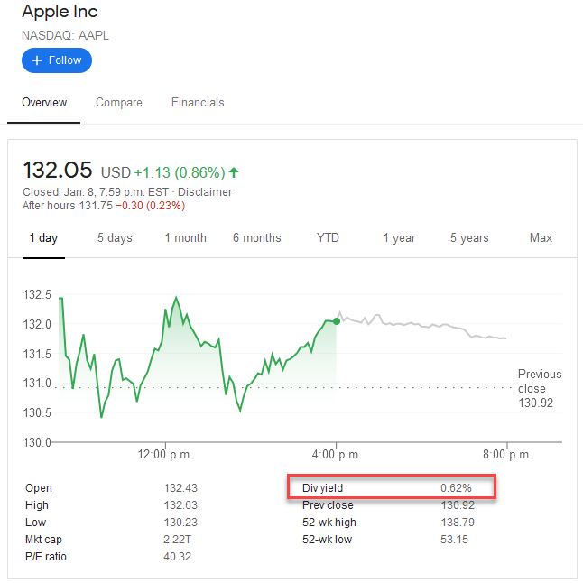Click the Low value 130.23
Screen dimensions: 583x583
pyautogui.click(x=180, y=523)
